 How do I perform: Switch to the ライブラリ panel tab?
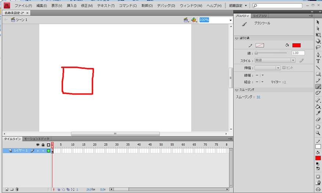tap(260, 16)
